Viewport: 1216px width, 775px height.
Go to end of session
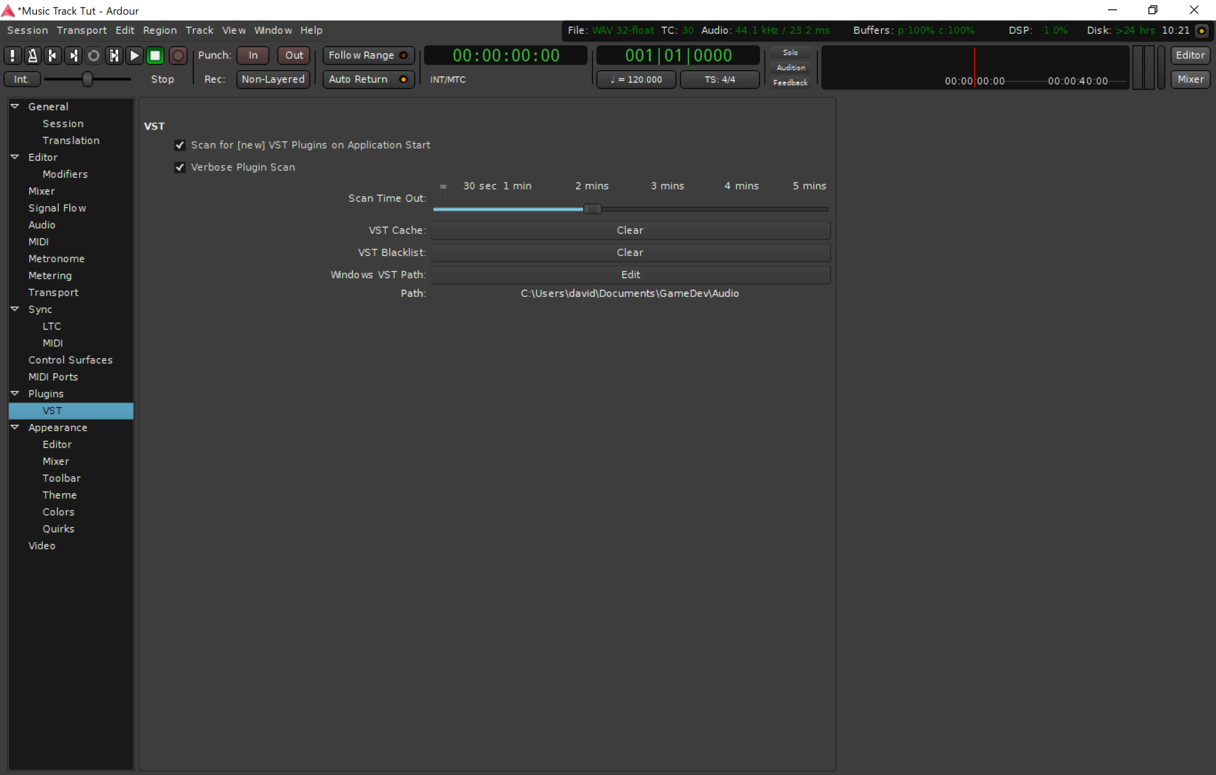pos(73,55)
